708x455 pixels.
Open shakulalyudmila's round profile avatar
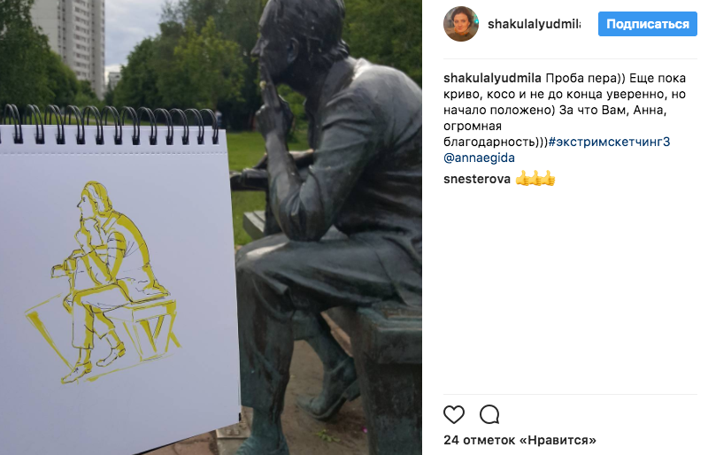pos(460,24)
